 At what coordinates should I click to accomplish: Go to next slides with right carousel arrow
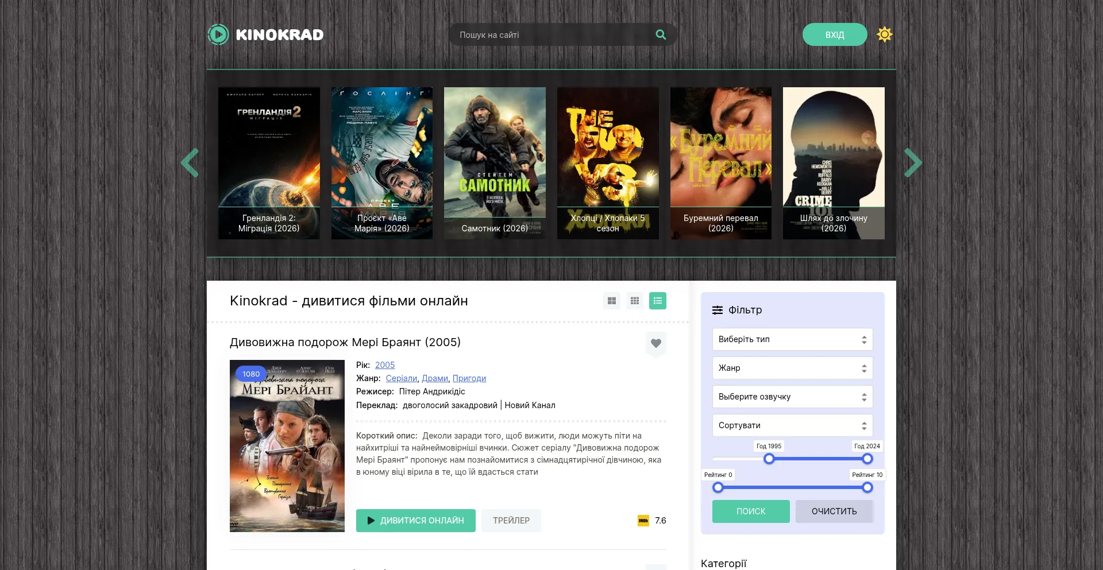tap(913, 163)
